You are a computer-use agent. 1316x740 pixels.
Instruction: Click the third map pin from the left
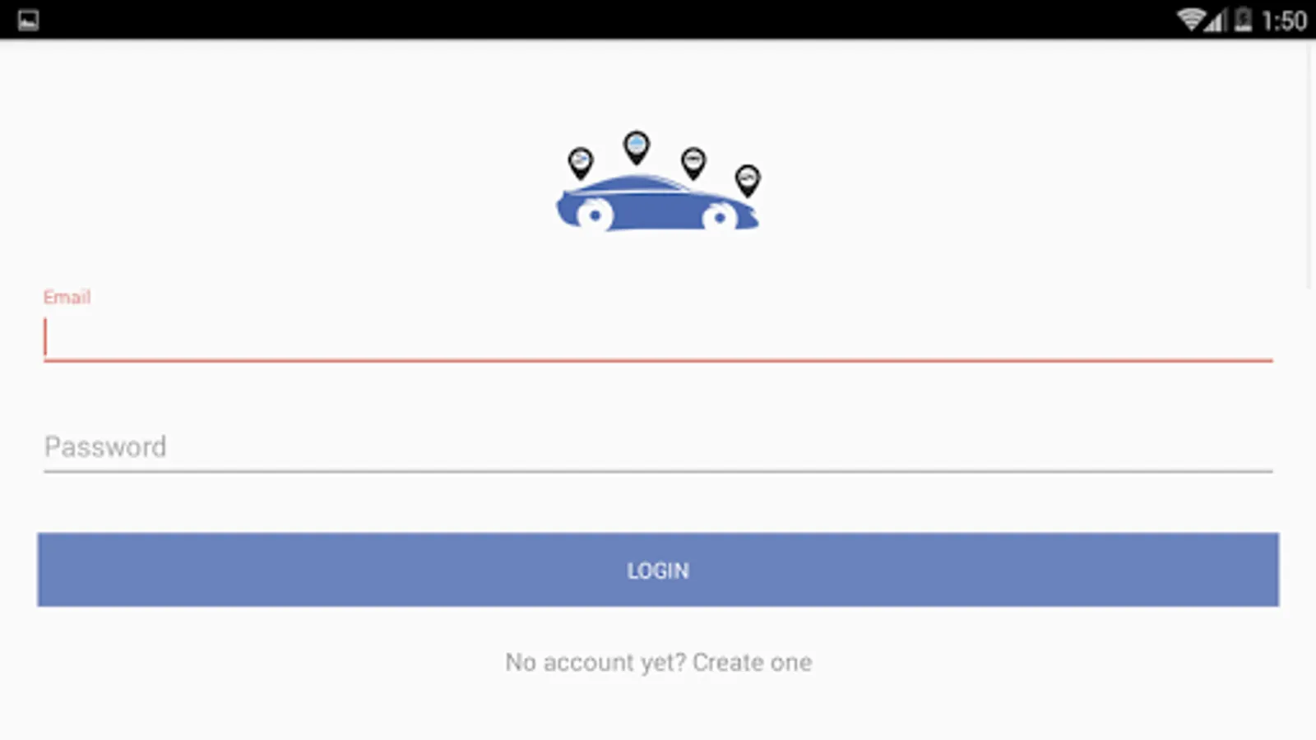click(693, 163)
